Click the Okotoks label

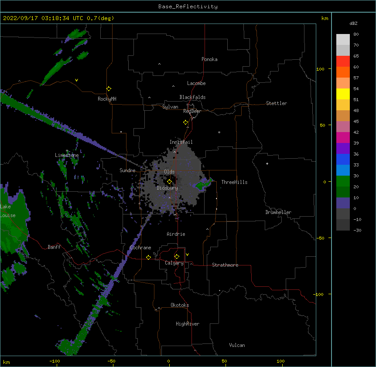pyautogui.click(x=180, y=305)
